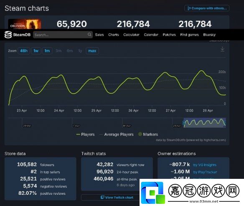
Task: Click the highlighted navigator range window
Action: tap(205, 123)
